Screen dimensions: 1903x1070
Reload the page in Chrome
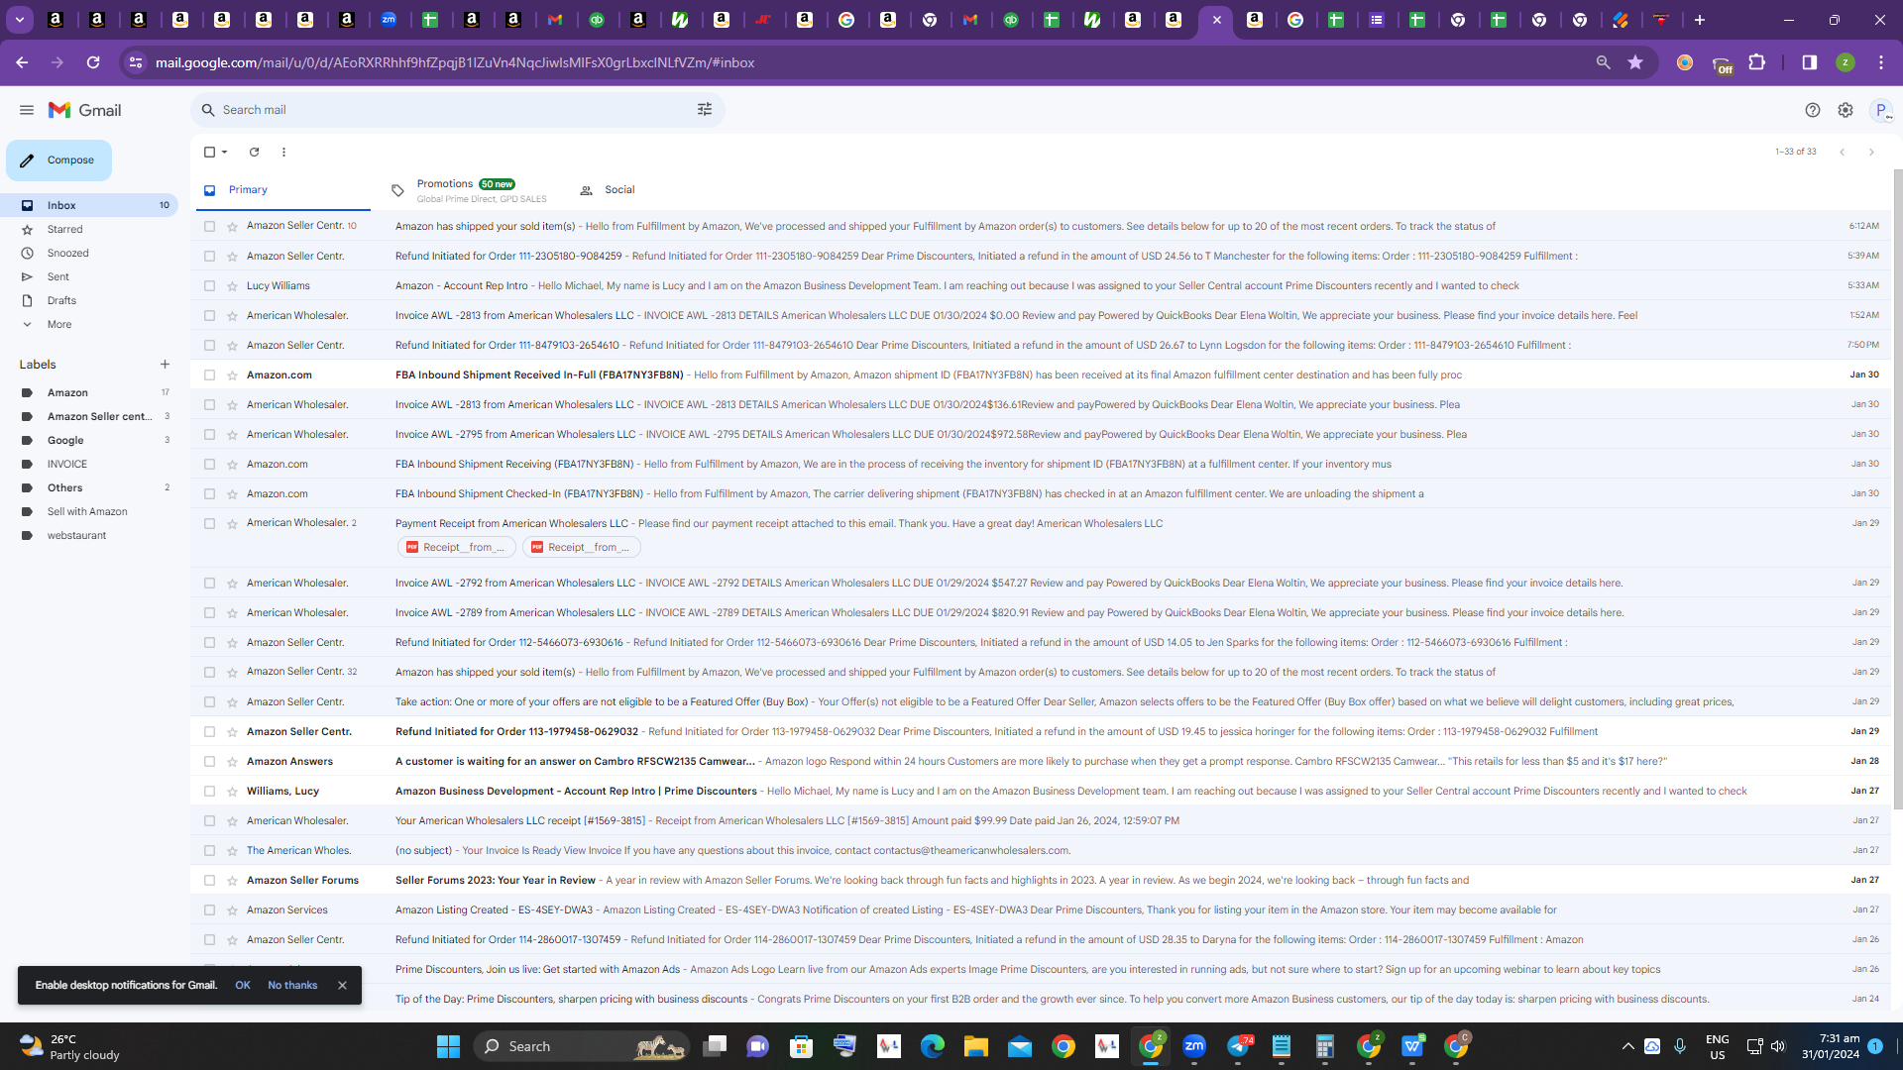coord(93,62)
